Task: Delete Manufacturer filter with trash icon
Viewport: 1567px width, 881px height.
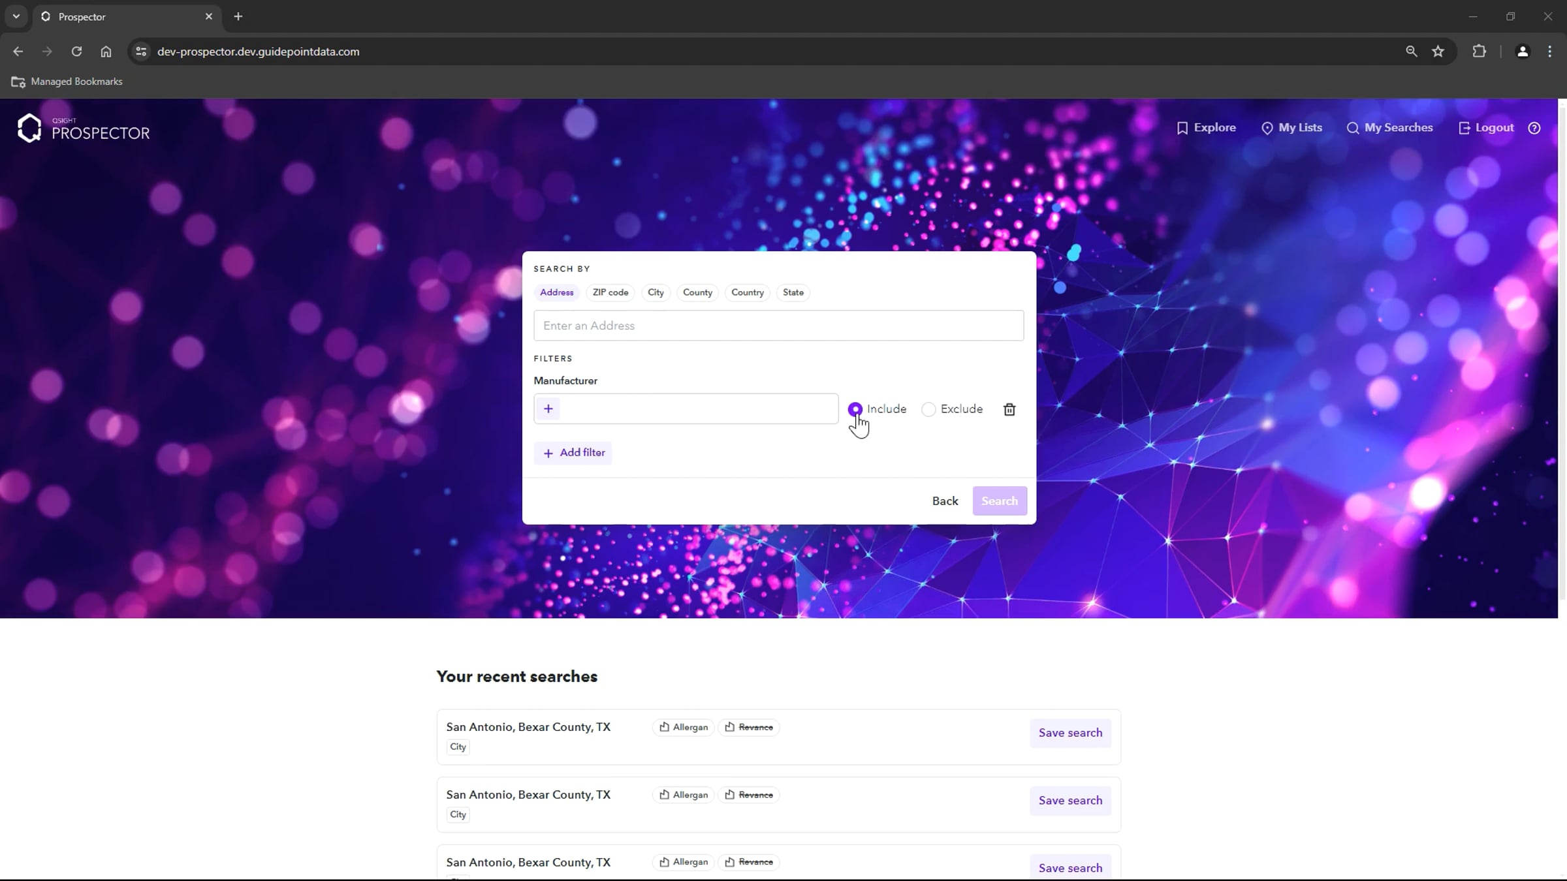Action: coord(1009,409)
